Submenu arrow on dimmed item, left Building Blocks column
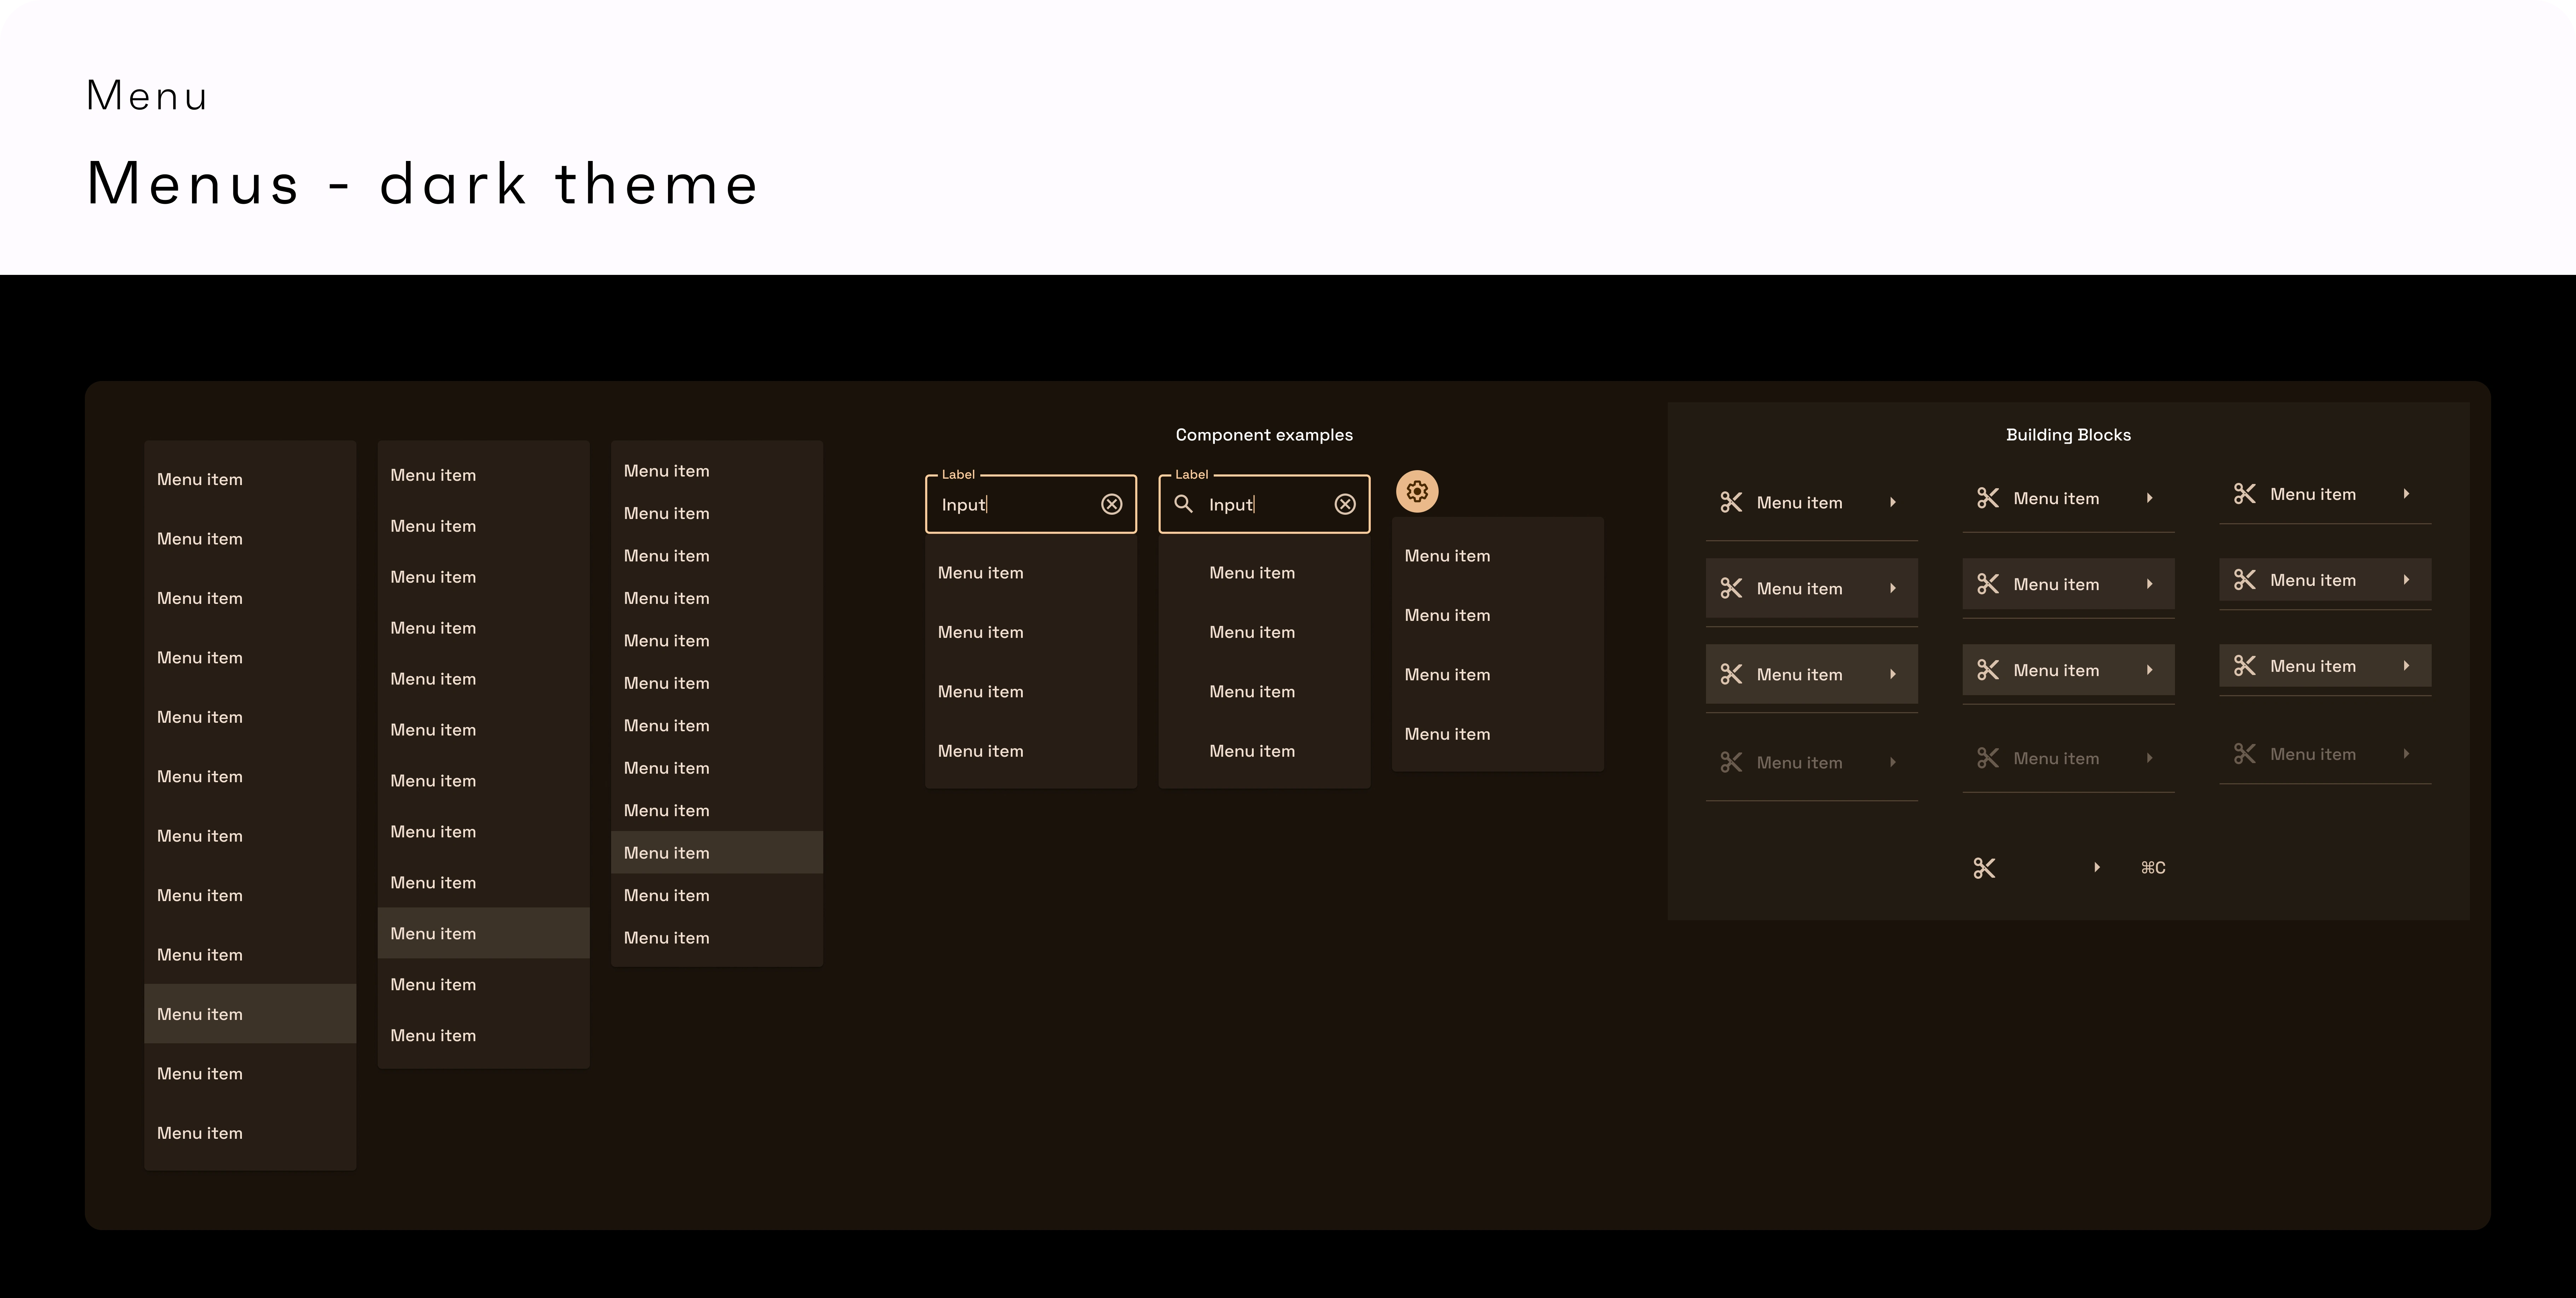This screenshot has width=2576, height=1298. click(1893, 762)
